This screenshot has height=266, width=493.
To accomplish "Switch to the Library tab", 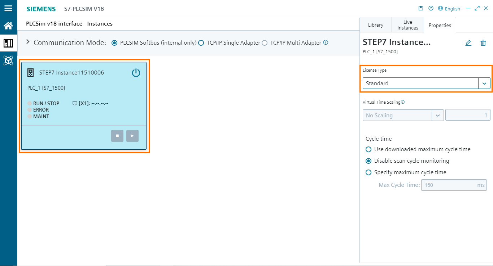I will click(375, 24).
